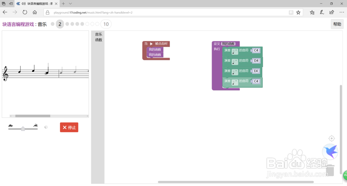This screenshot has width=347, height=186.
Task: Change pitch value C4 in first block
Action: 256,50
